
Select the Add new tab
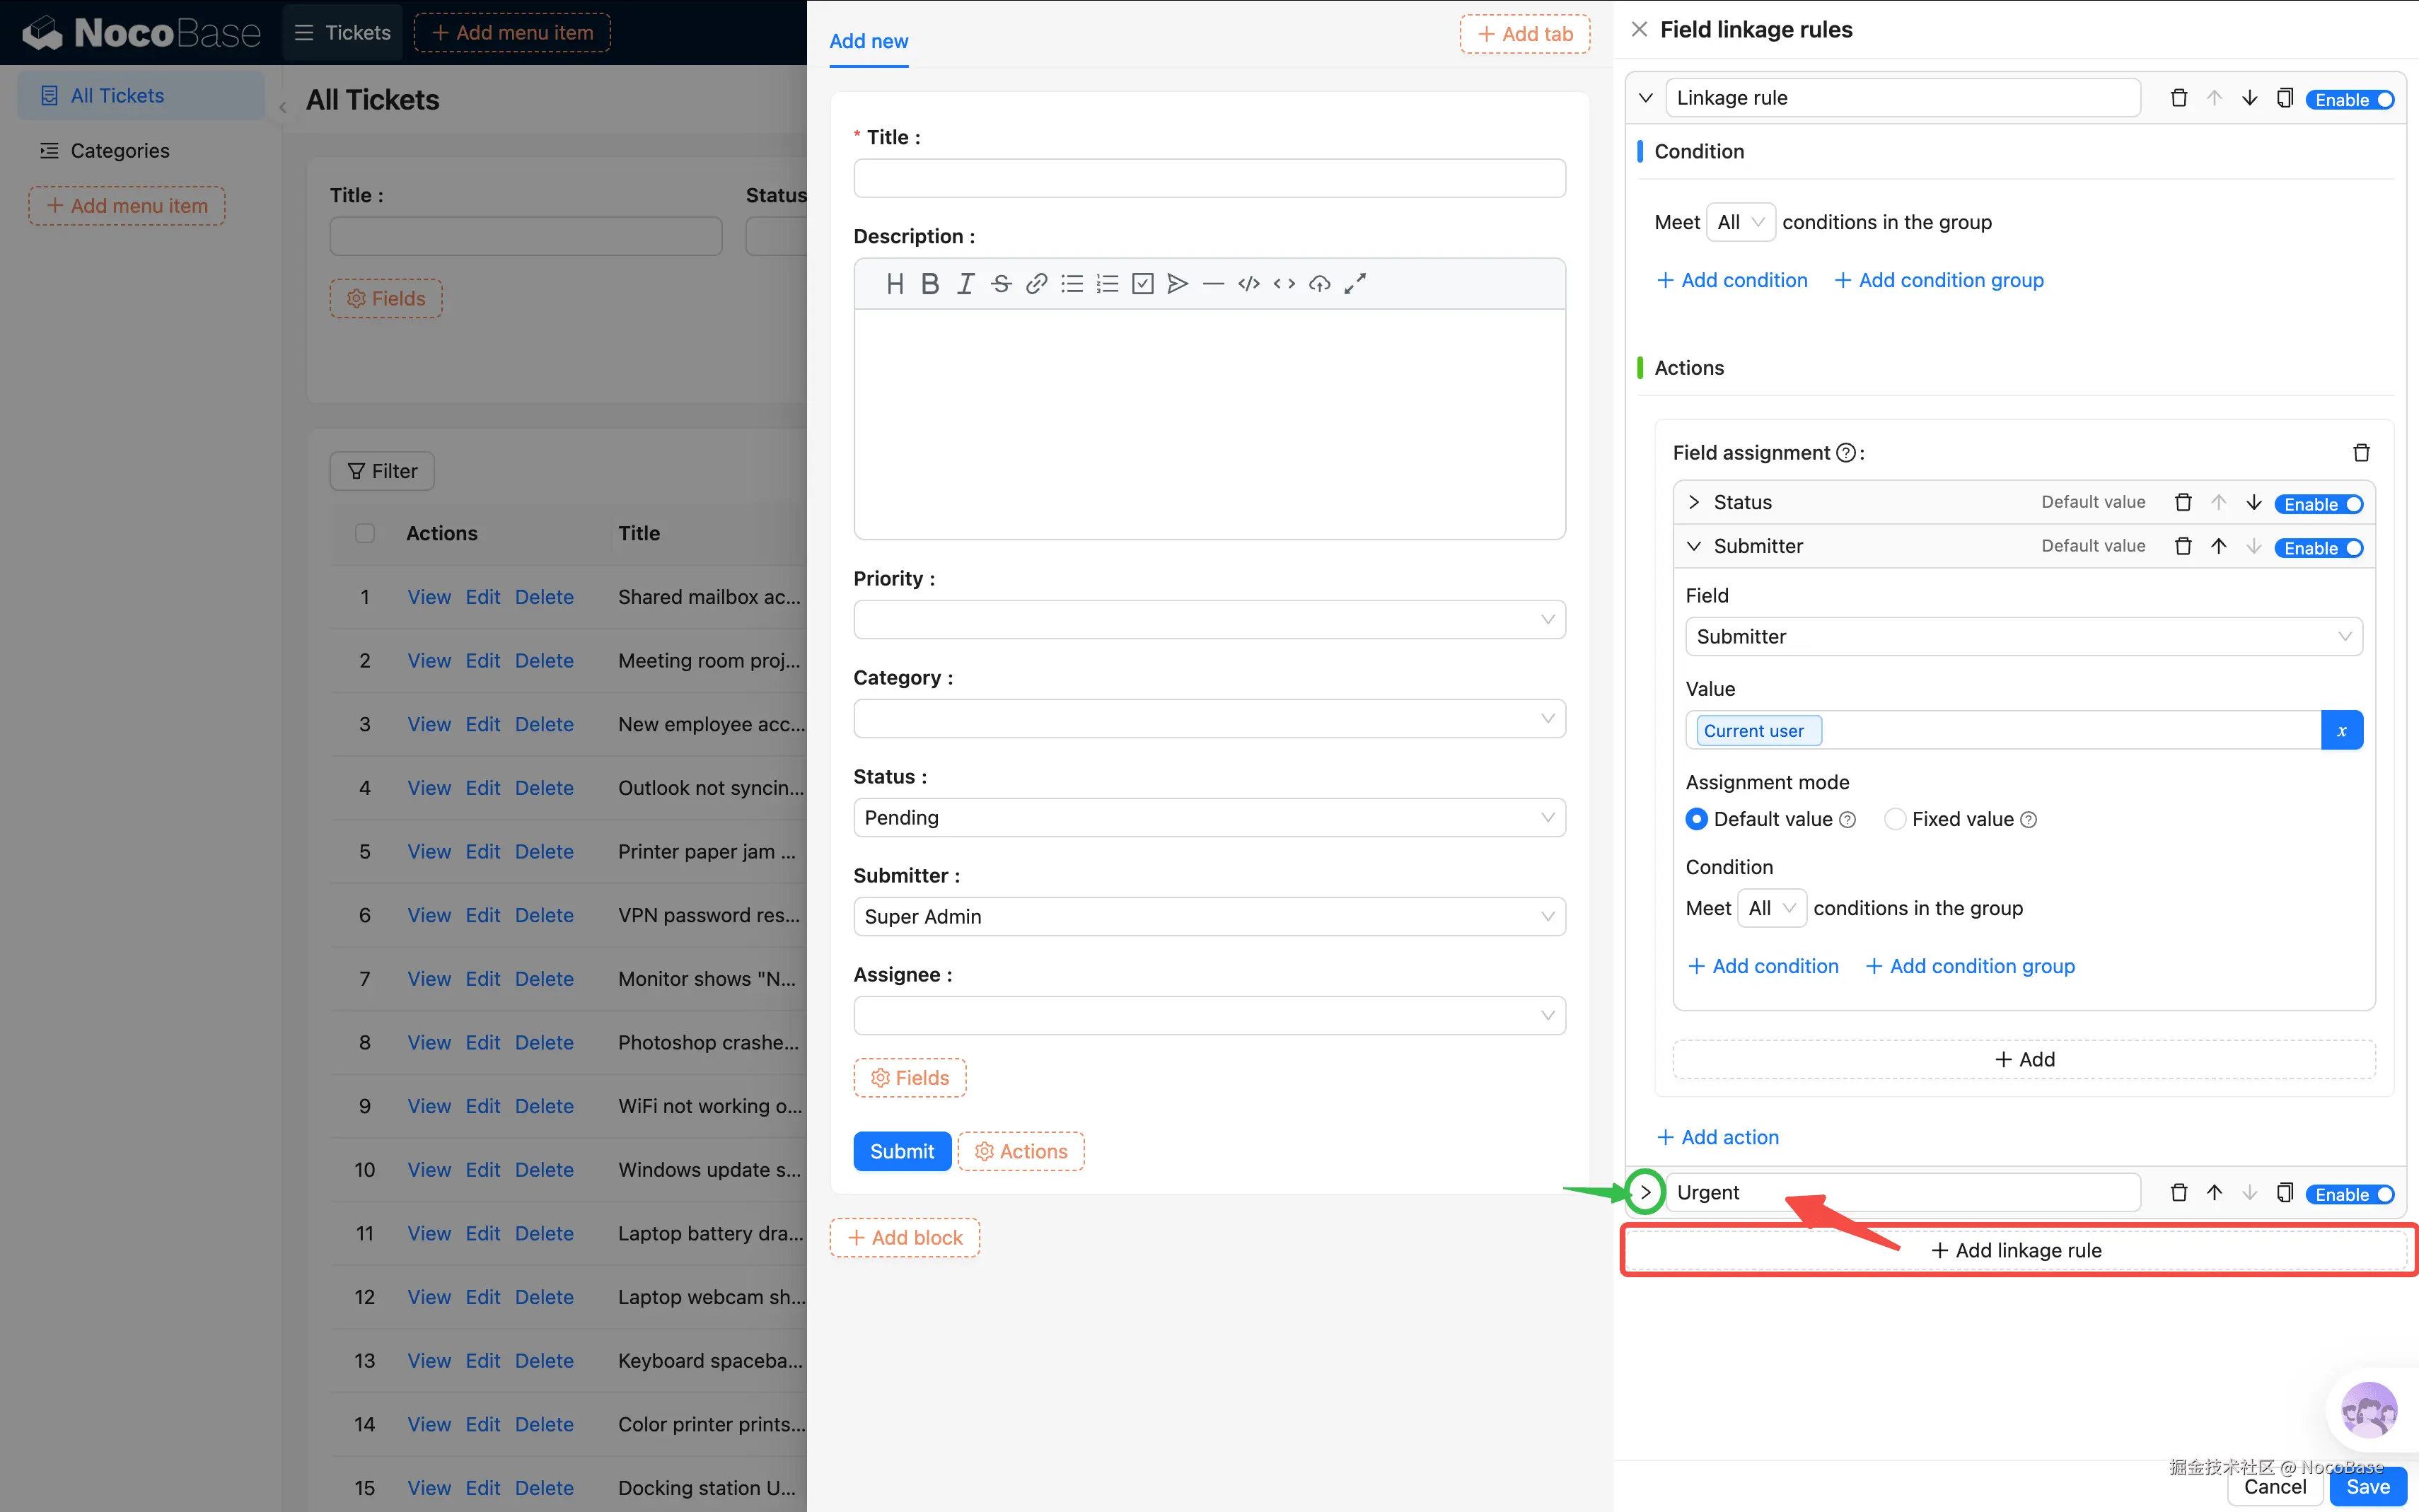click(x=868, y=41)
